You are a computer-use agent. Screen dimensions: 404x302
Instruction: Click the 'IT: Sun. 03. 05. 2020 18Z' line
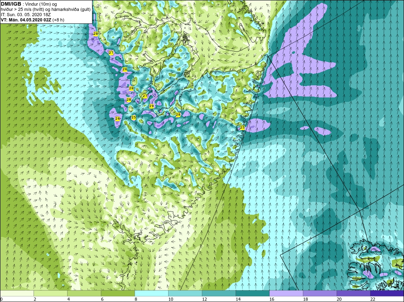[26, 15]
